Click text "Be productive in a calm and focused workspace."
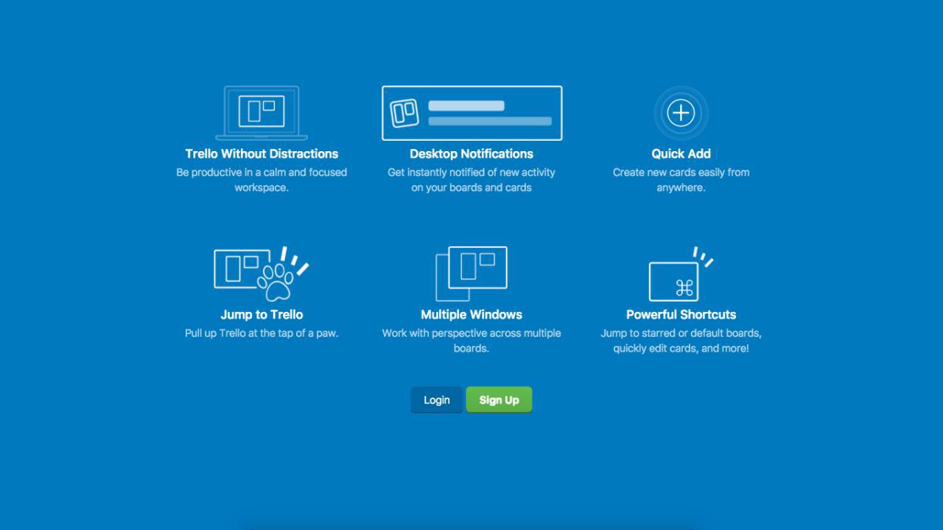 [x=262, y=180]
